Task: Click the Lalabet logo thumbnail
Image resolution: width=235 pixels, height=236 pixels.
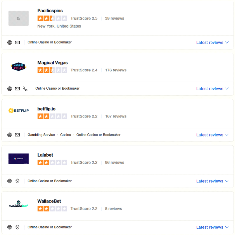Action: click(x=18, y=159)
